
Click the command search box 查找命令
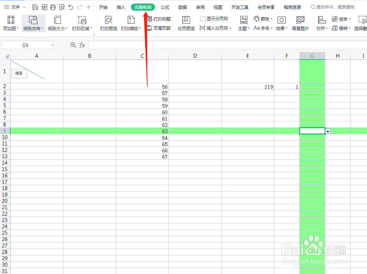[333, 7]
